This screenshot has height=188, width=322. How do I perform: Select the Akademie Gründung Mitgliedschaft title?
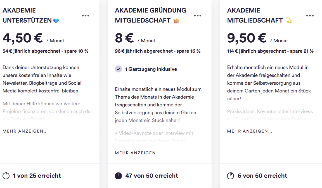pos(151,15)
